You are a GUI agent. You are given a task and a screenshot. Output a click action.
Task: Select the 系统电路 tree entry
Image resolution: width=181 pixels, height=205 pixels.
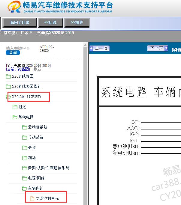click(26, 117)
